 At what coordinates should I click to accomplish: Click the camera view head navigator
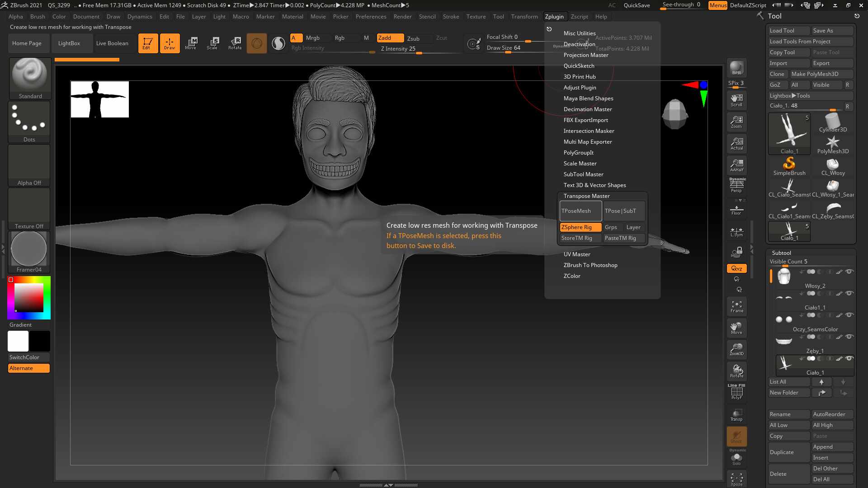click(x=675, y=114)
